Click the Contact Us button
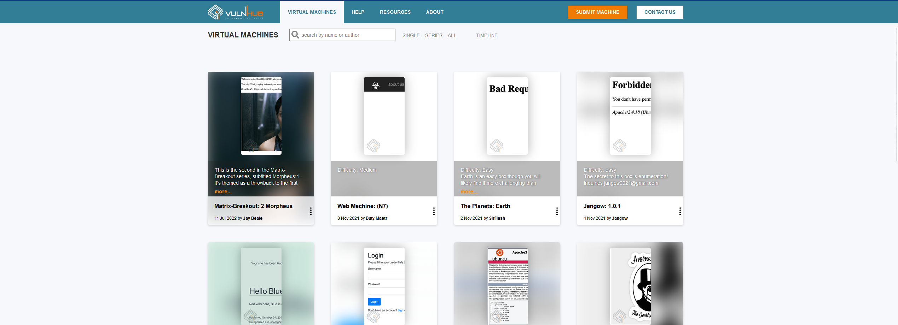Screen dimensions: 898x325 (x=660, y=12)
